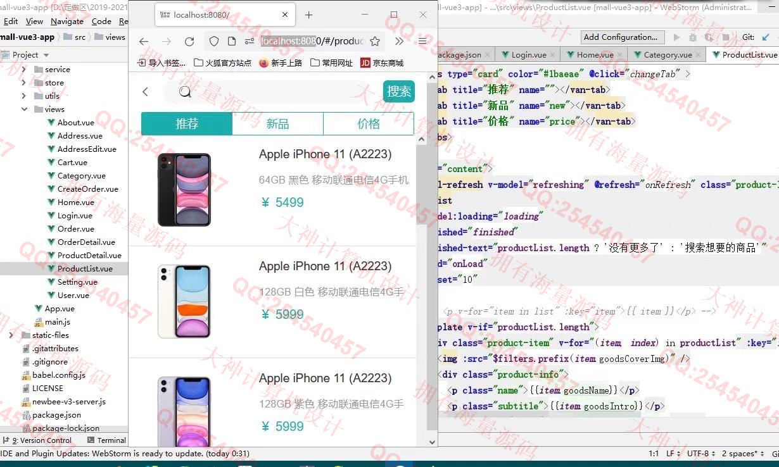Open package.json in the Project tree

click(56, 415)
